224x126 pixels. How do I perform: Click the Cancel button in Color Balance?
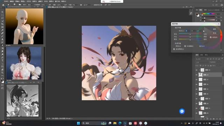(215, 33)
